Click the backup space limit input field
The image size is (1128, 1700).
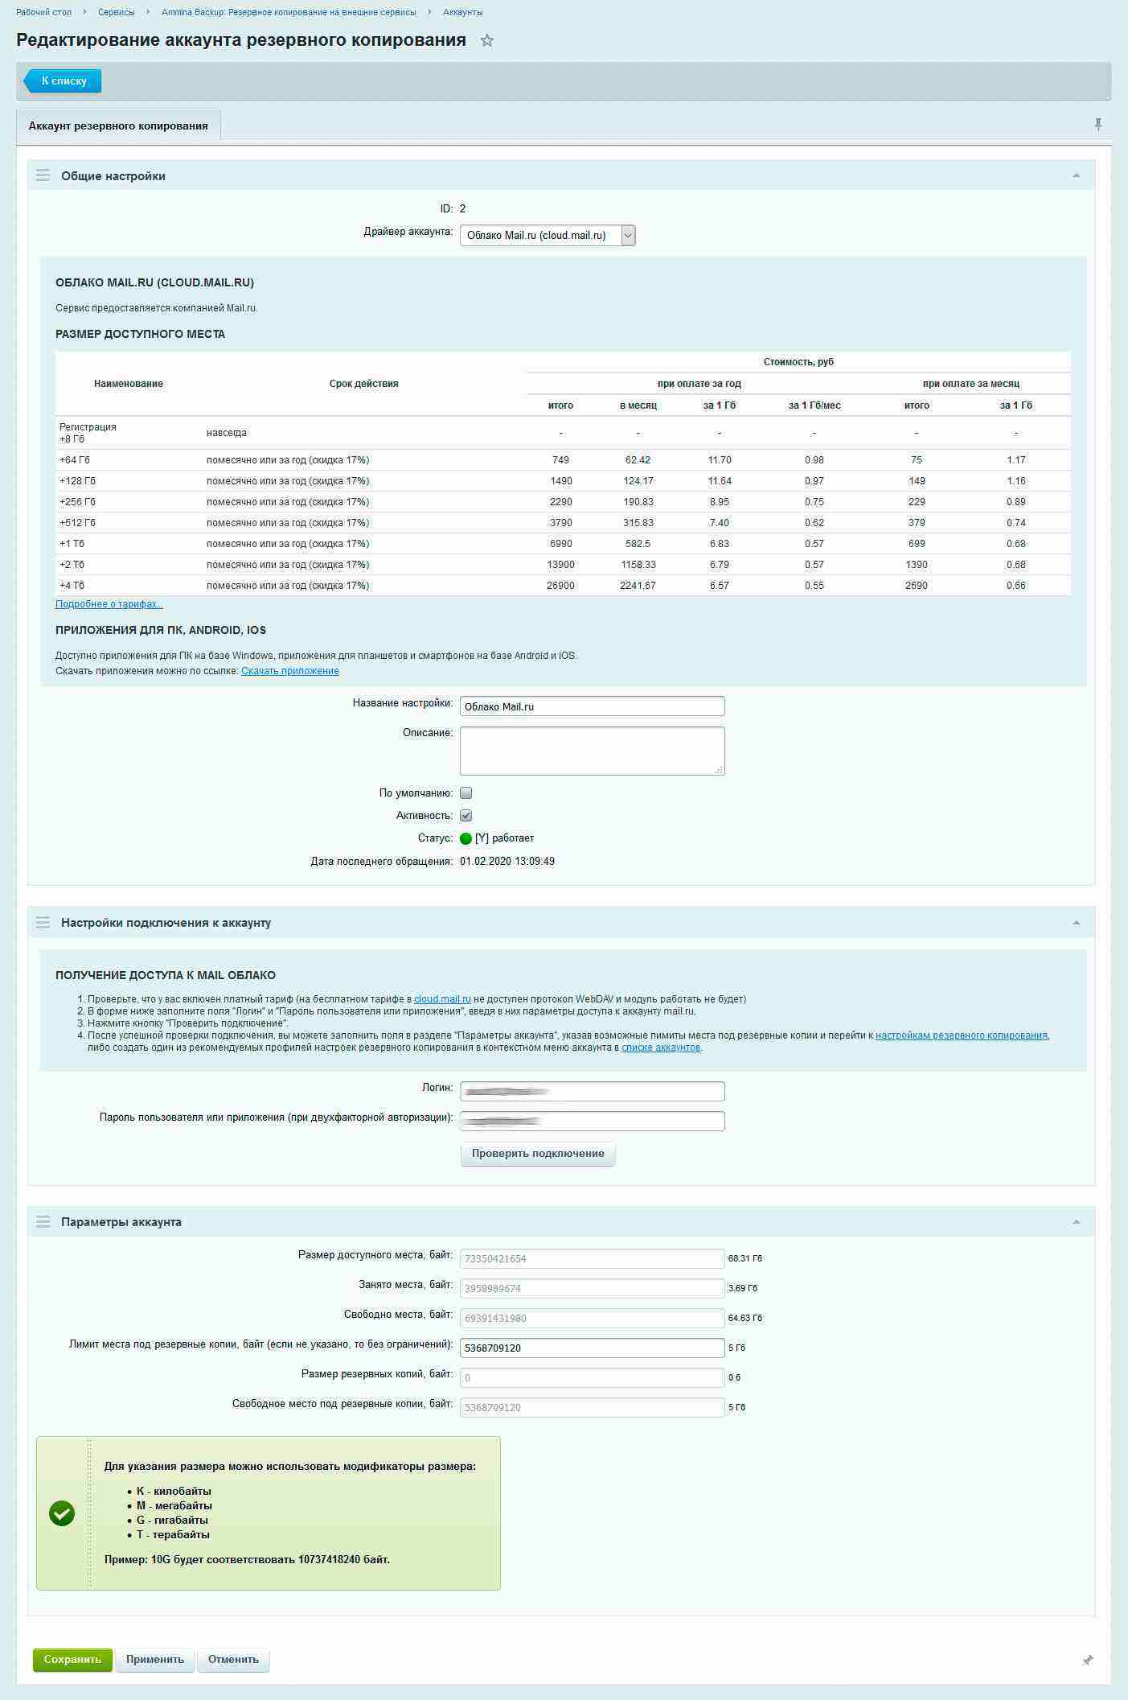coord(592,1347)
